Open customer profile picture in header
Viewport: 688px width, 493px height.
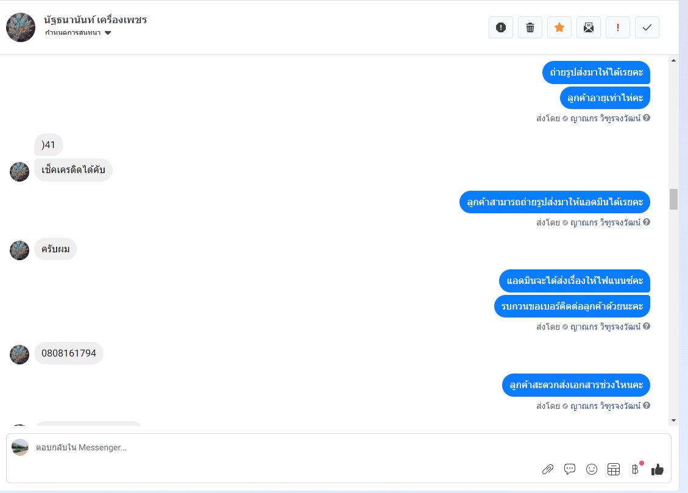click(21, 27)
